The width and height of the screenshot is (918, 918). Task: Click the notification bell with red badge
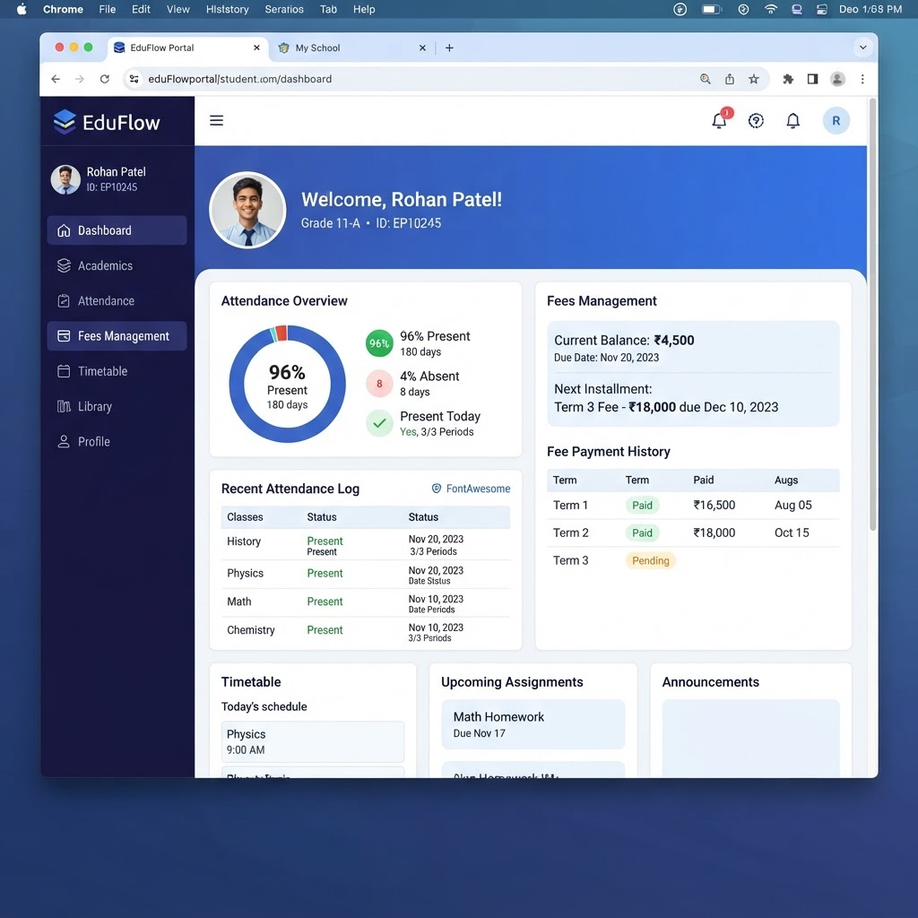click(x=721, y=119)
